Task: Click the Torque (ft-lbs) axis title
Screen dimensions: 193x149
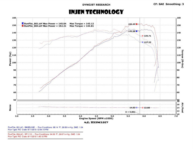Action: coord(182,58)
